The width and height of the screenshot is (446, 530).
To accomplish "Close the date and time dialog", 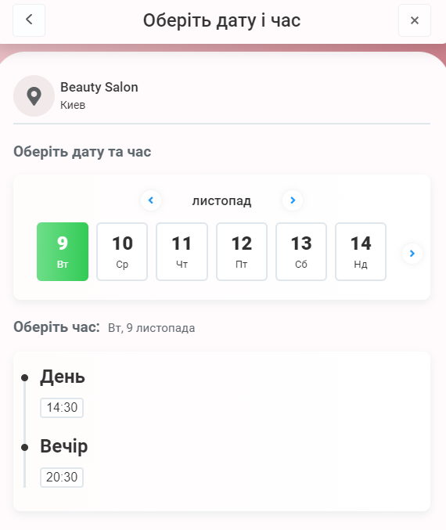I will (x=415, y=20).
